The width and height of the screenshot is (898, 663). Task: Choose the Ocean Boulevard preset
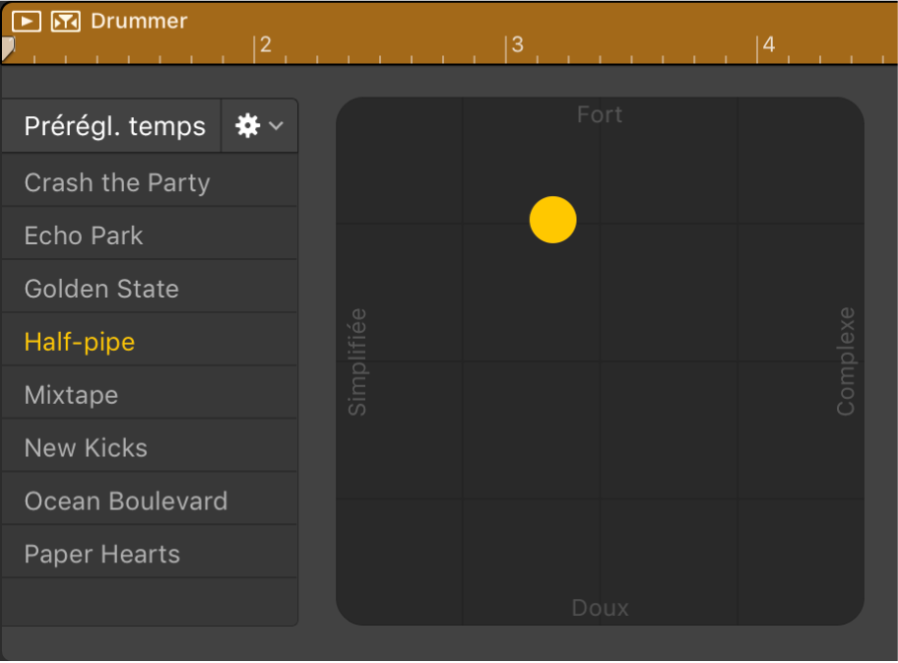(126, 501)
